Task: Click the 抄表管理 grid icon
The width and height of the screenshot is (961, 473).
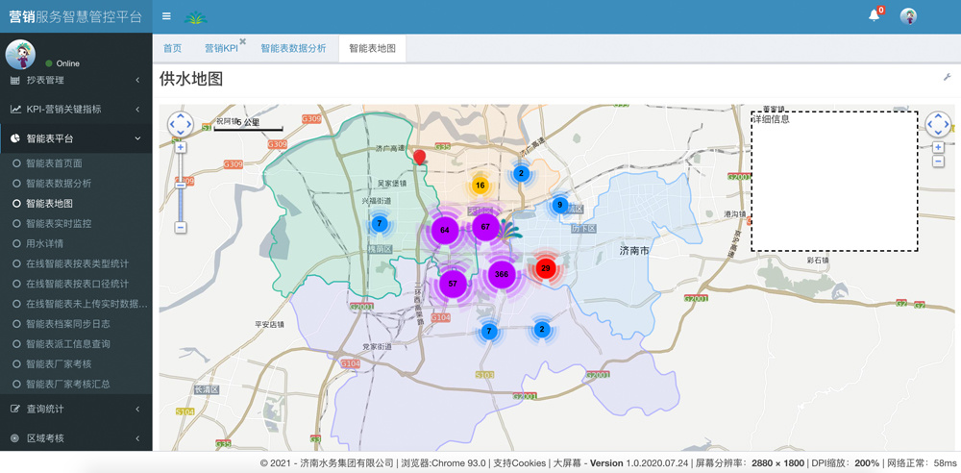Action: (14, 80)
